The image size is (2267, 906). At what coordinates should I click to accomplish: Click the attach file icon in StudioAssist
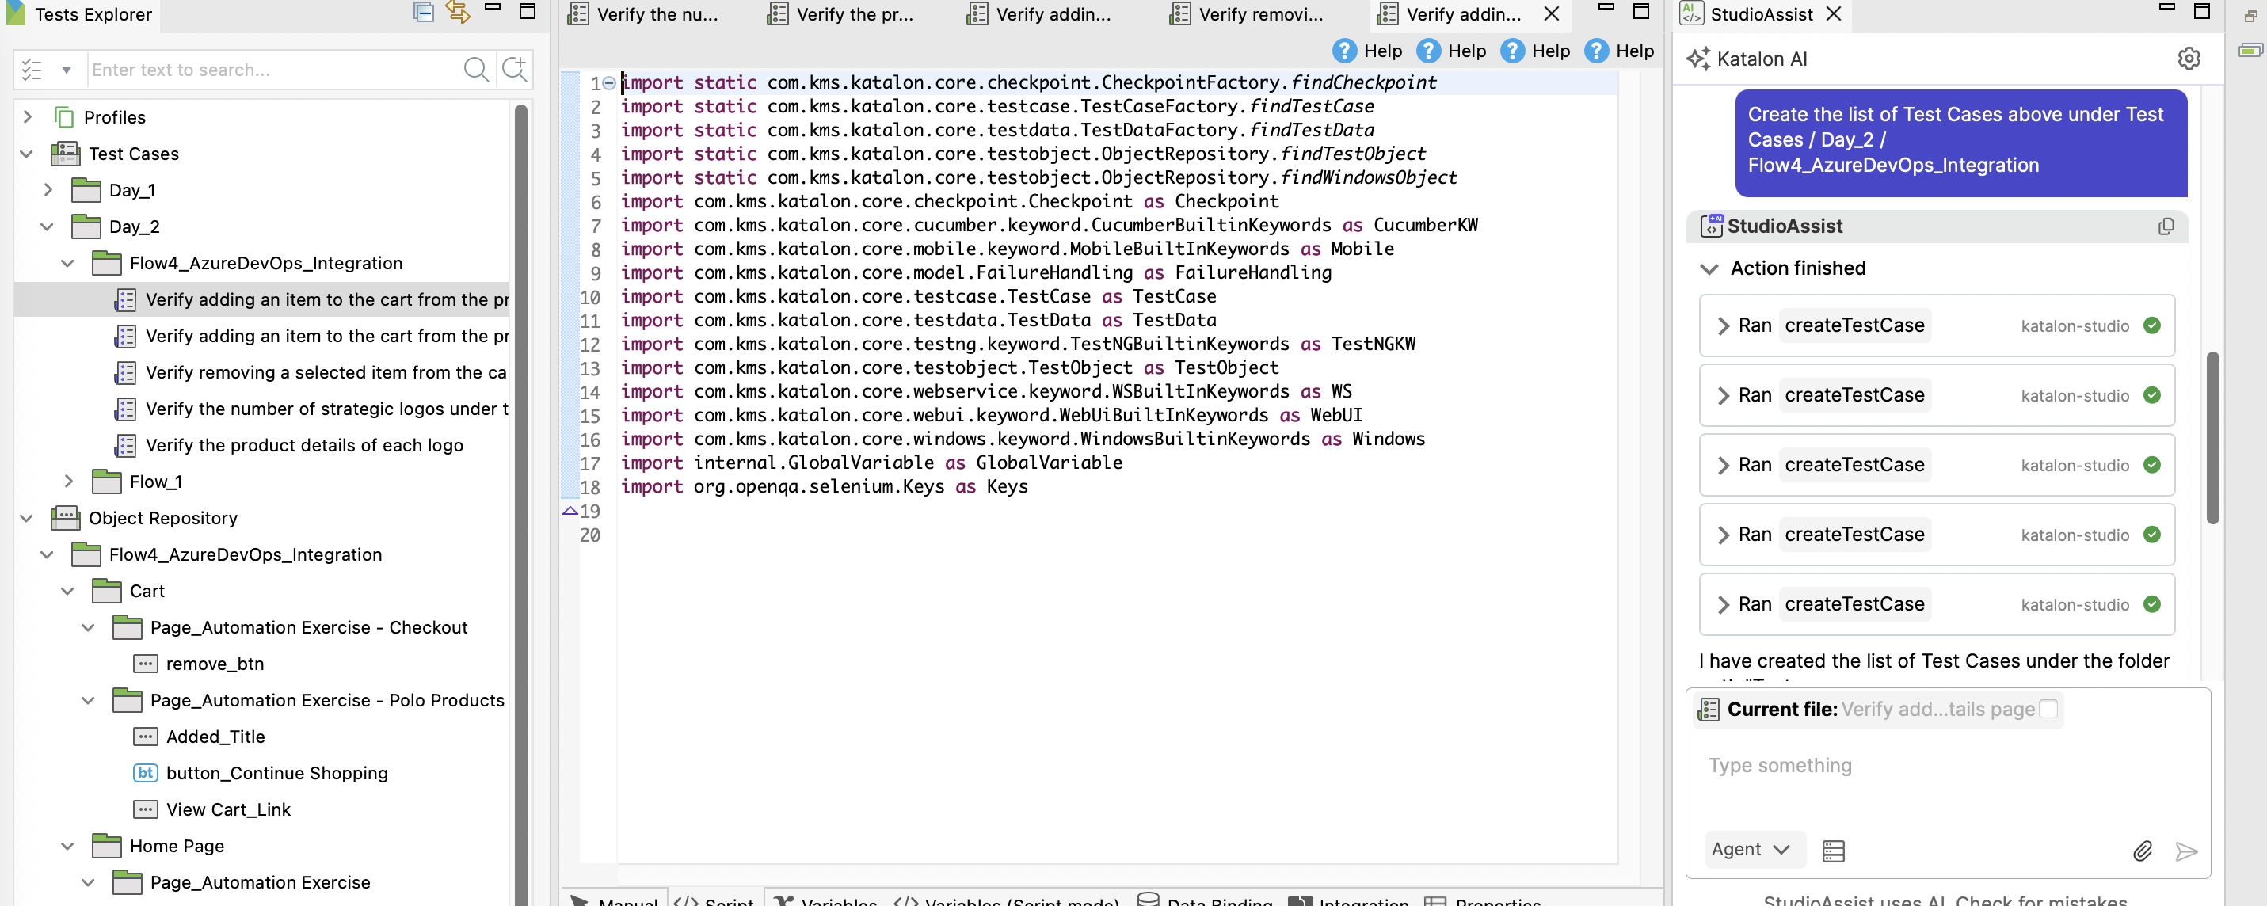[x=2143, y=851]
